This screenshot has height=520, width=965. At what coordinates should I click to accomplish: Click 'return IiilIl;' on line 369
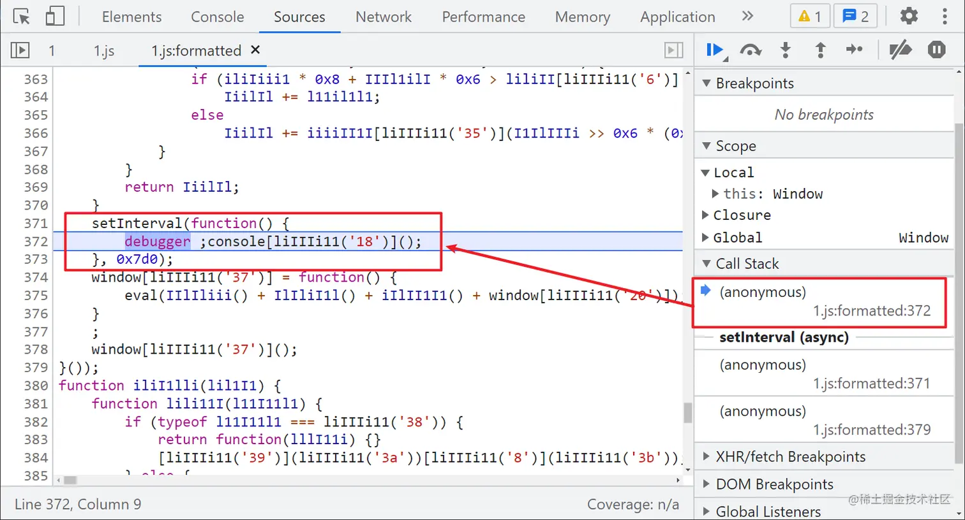point(182,187)
